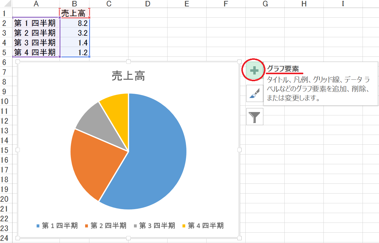
Task: Click legend entry 第 1 四半期
Action: tap(57, 226)
